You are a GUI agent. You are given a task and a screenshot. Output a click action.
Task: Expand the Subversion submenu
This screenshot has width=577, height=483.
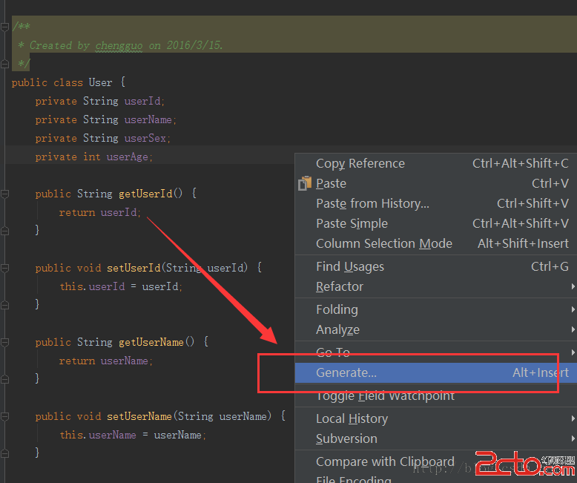point(346,438)
